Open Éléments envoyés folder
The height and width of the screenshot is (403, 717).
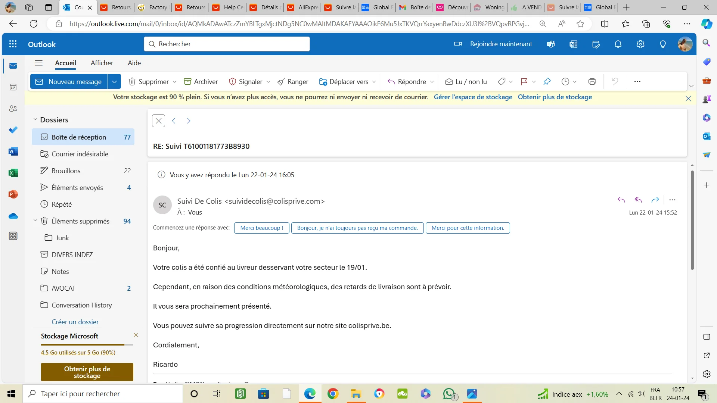click(83, 187)
